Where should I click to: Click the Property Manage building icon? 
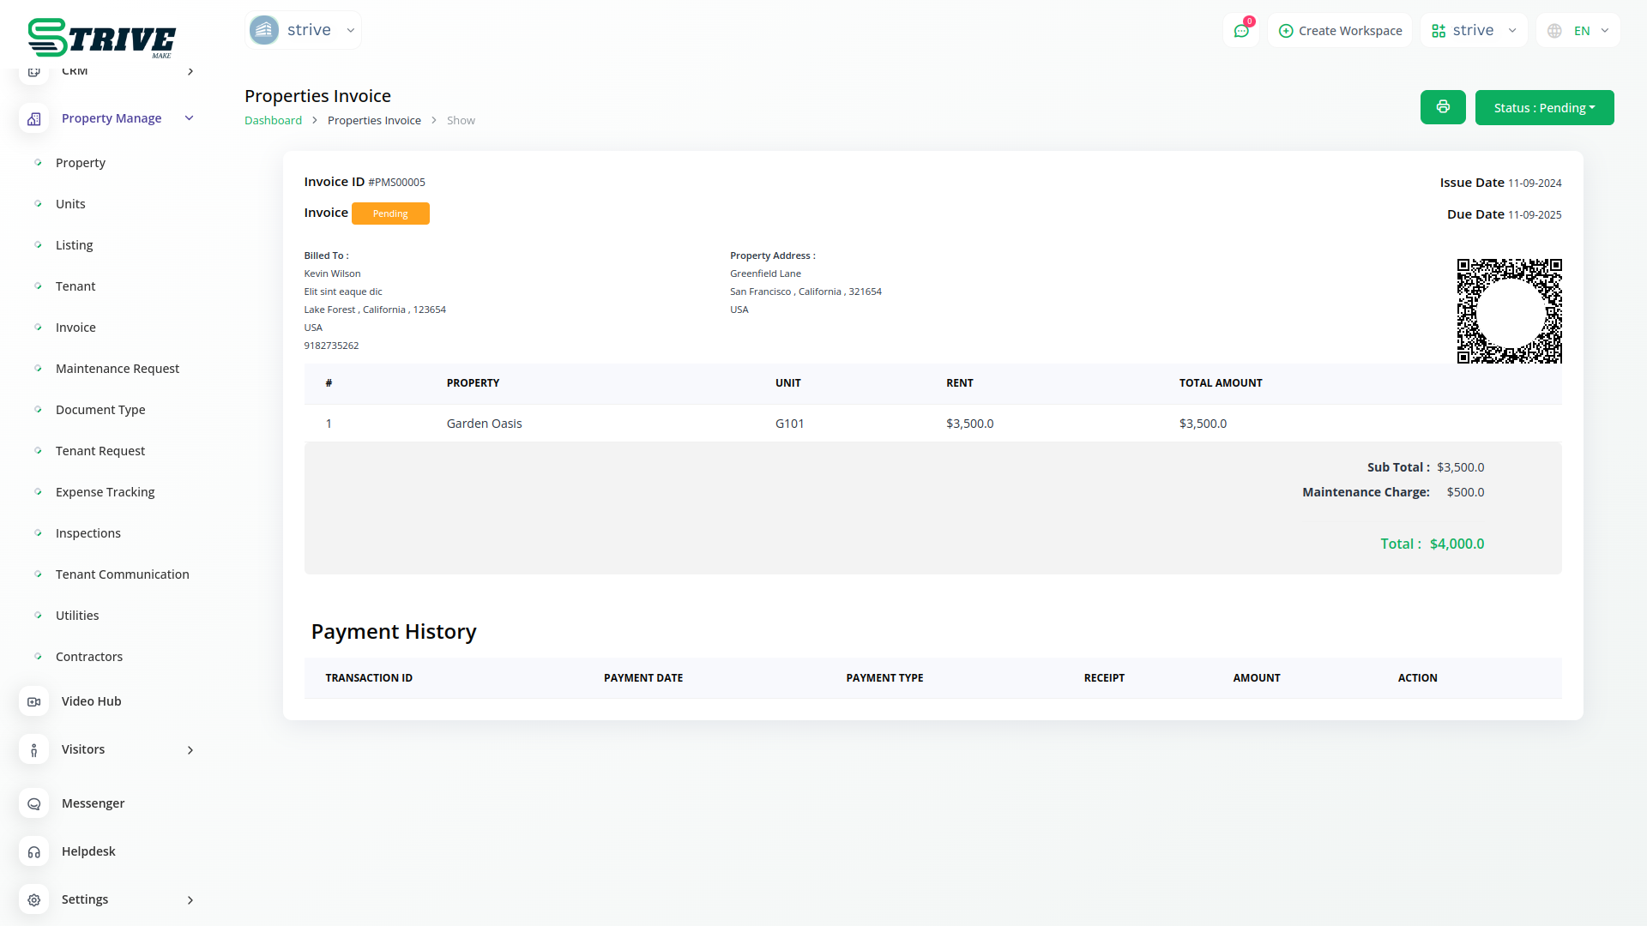pos(34,118)
